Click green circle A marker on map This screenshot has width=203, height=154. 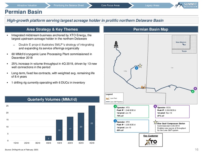193,92
